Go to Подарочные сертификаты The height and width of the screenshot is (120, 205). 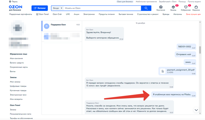pyautogui.click(x=20, y=14)
